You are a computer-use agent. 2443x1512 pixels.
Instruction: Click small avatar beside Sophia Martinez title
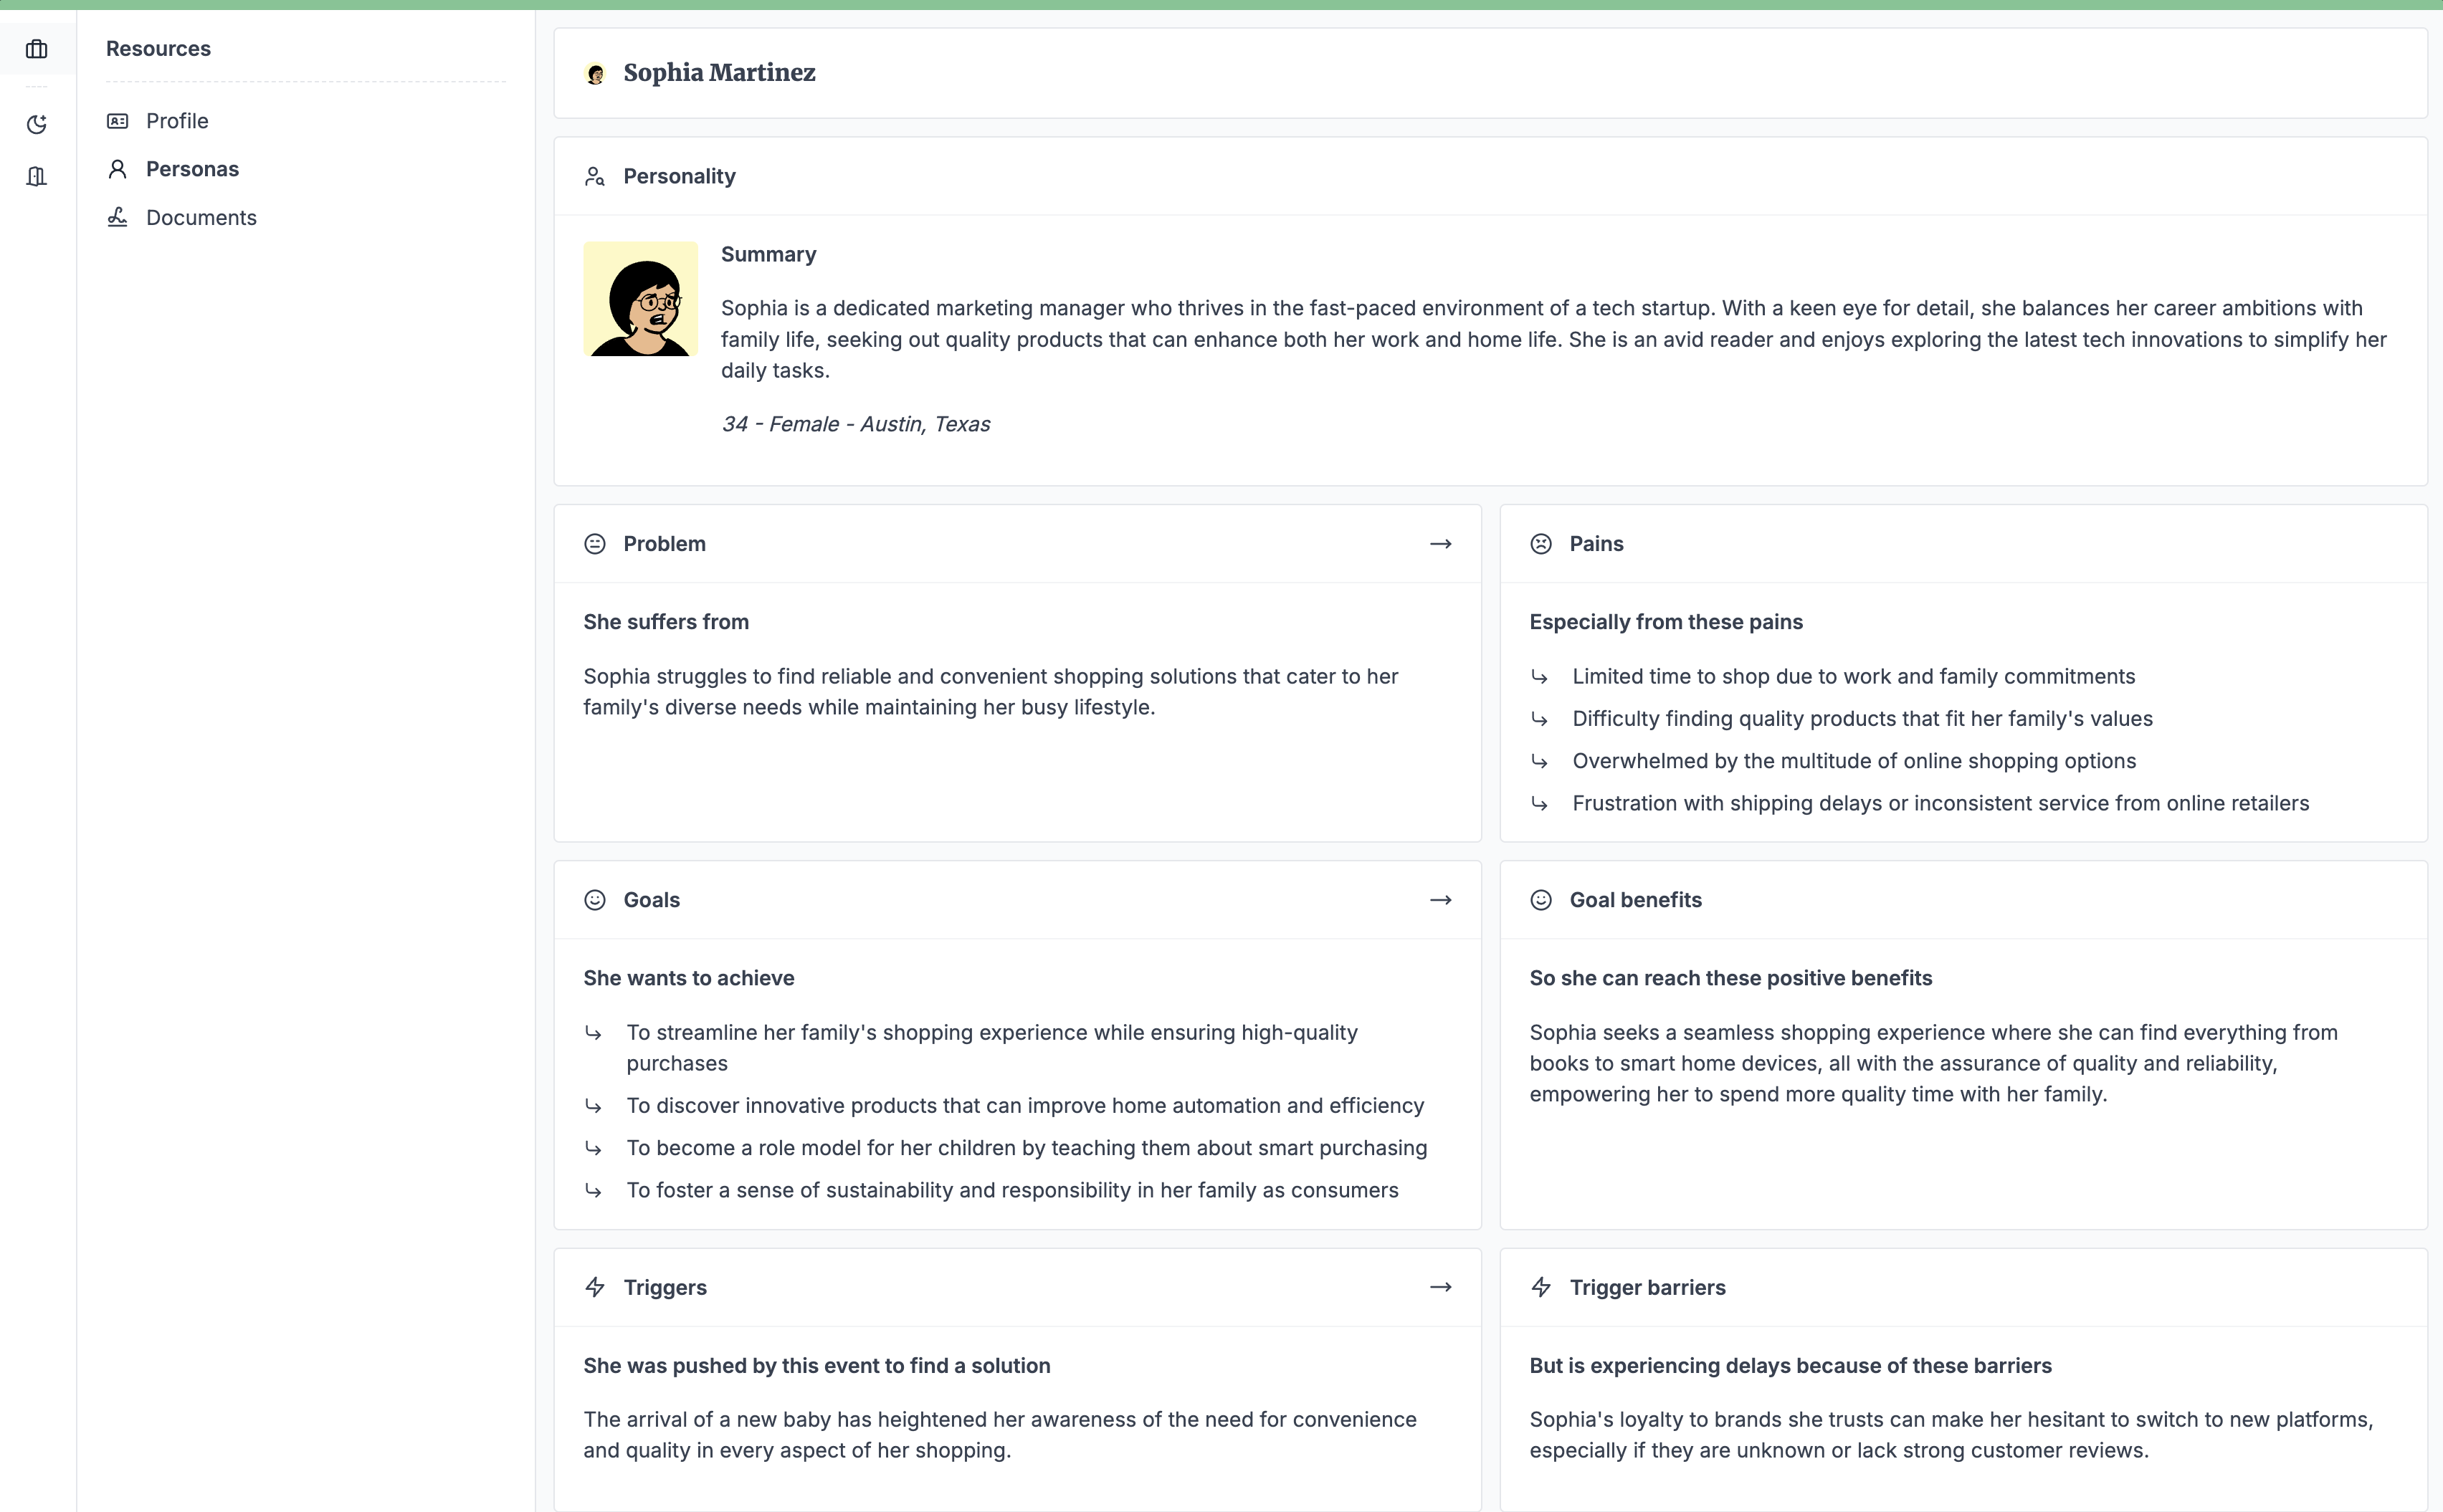tap(595, 74)
